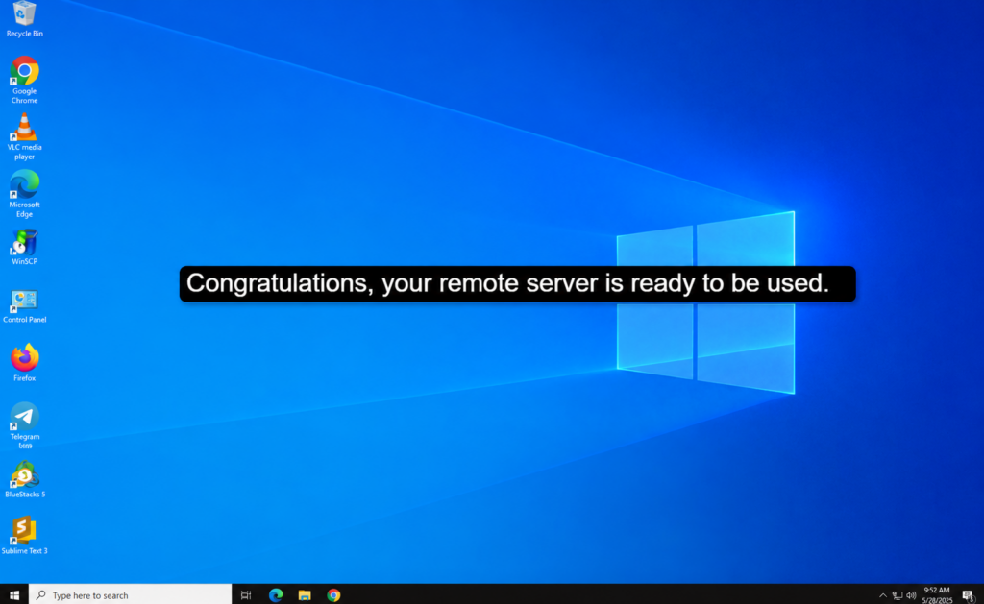
Task: Open Task View from the taskbar
Action: 246,594
